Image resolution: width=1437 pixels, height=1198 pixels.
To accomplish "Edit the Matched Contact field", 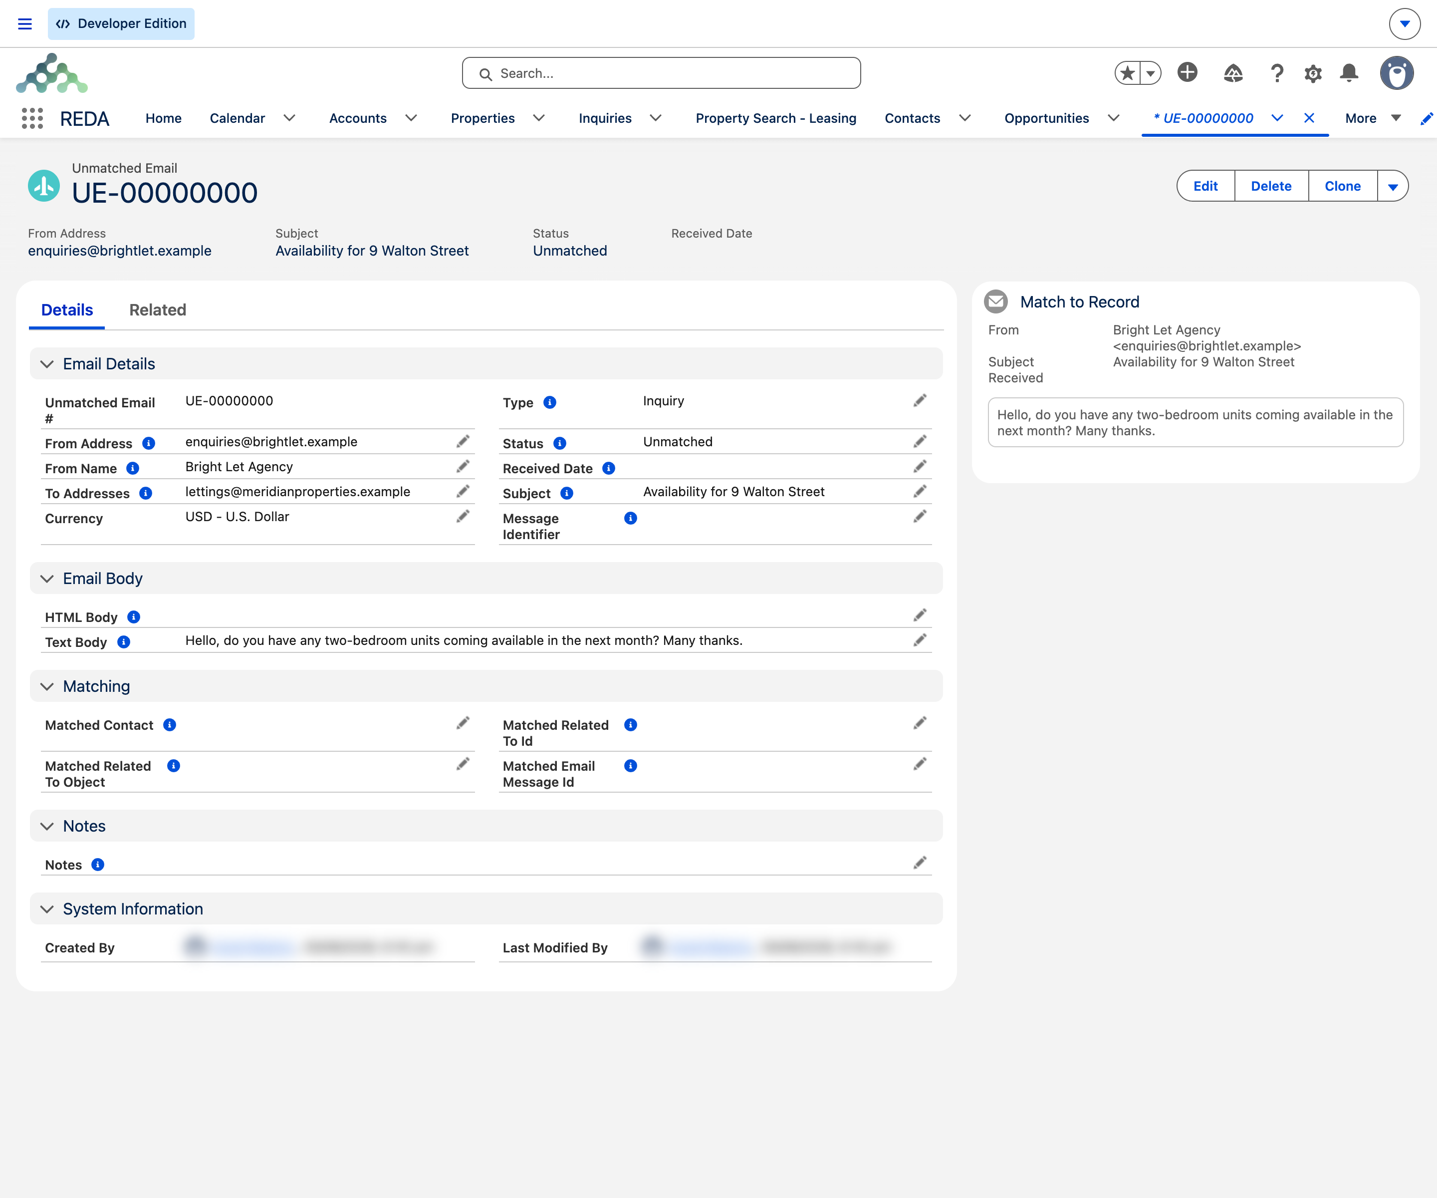I will coord(463,723).
